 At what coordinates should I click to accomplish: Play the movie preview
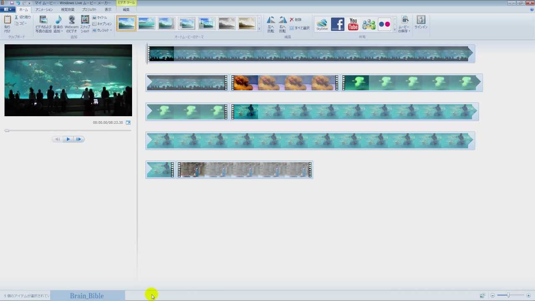click(x=68, y=139)
